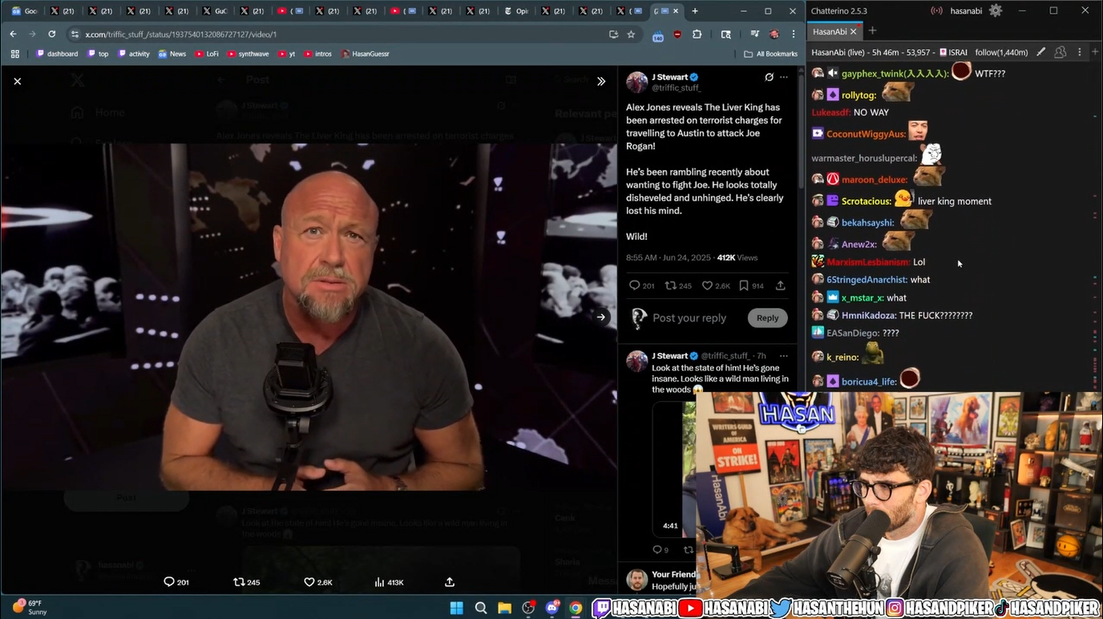Click the x.com address bar URL
The width and height of the screenshot is (1103, 619).
[181, 34]
